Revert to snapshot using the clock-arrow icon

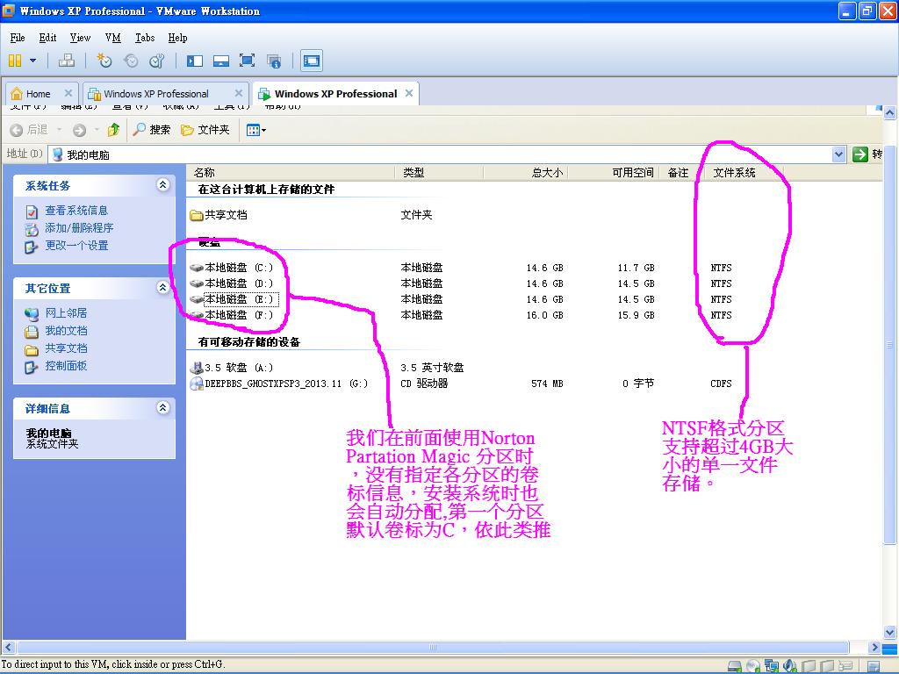coord(131,61)
